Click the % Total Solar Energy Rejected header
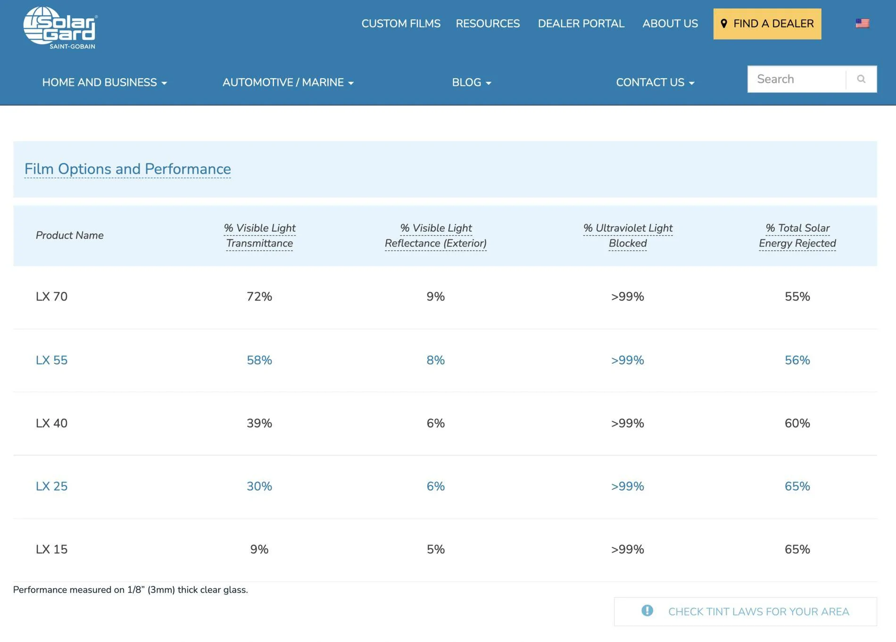The image size is (896, 642). [x=797, y=236]
